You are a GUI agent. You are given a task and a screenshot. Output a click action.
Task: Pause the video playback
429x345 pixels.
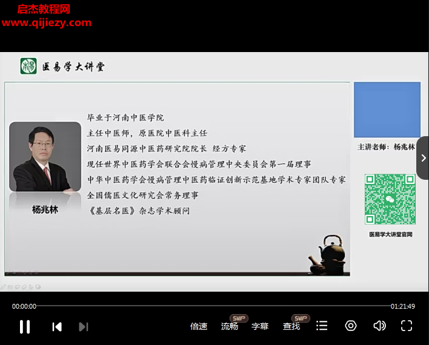point(25,326)
